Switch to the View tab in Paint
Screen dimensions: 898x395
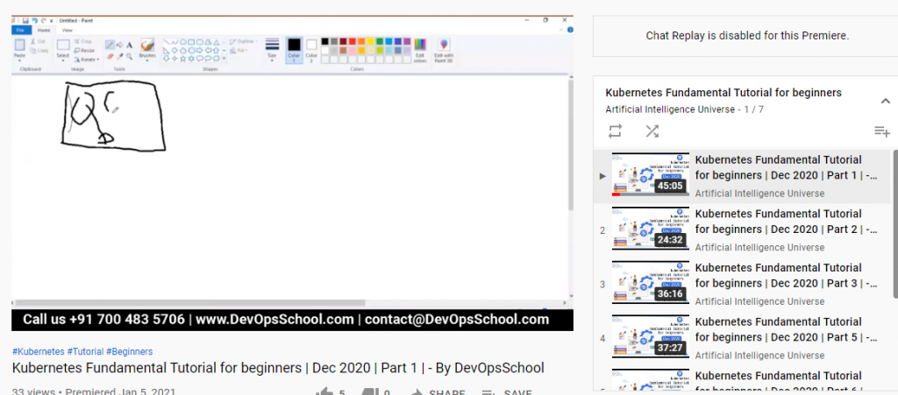67,30
